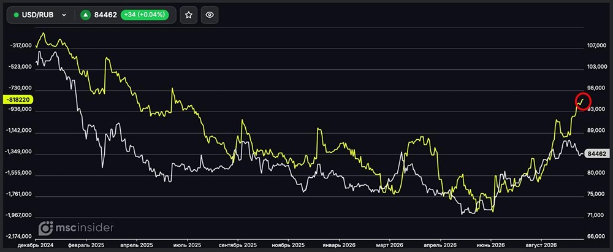Click the 80,000 right axis label
Screen dimensions: 613x252
tap(596, 173)
